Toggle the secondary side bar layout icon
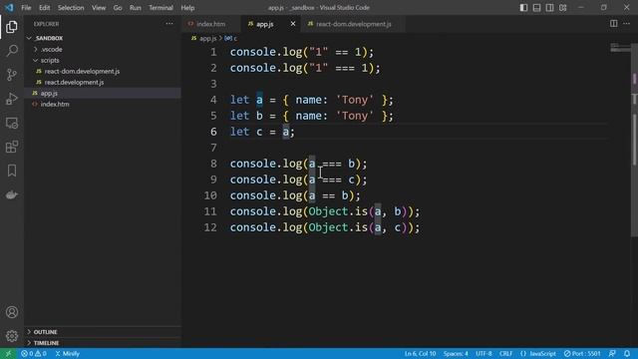This screenshot has height=359, width=638. [549, 8]
